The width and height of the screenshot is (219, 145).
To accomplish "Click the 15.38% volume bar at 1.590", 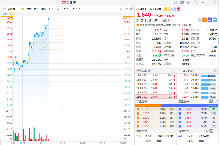I will pyautogui.click(x=208, y=76).
